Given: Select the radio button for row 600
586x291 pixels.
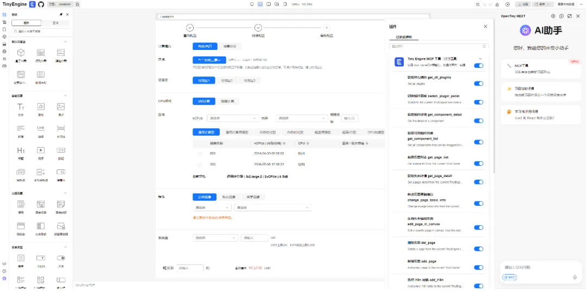Looking at the screenshot, I should (x=200, y=154).
